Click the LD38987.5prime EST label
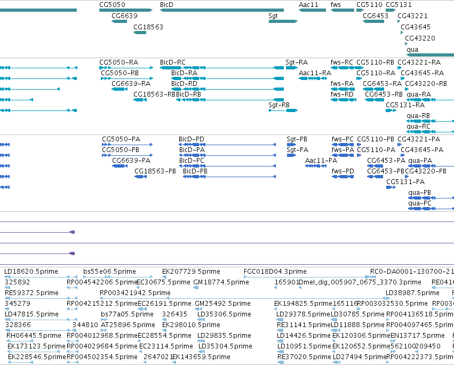 point(412,293)
